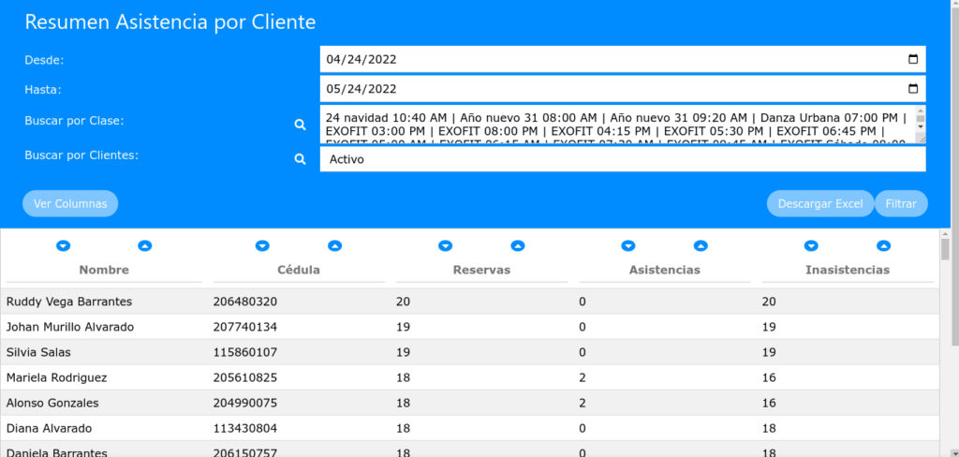Image resolution: width=959 pixels, height=457 pixels.
Task: Click the Inasistencias column header
Action: click(847, 270)
